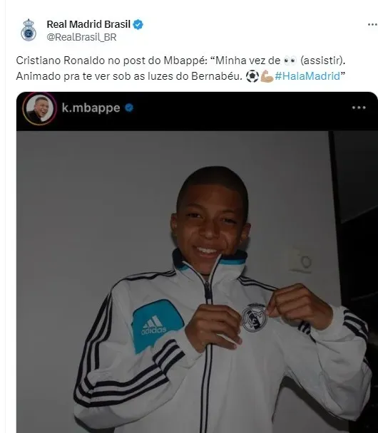This screenshot has width=378, height=433.
Task: Click the black Instagram post header bar
Action: point(197,111)
